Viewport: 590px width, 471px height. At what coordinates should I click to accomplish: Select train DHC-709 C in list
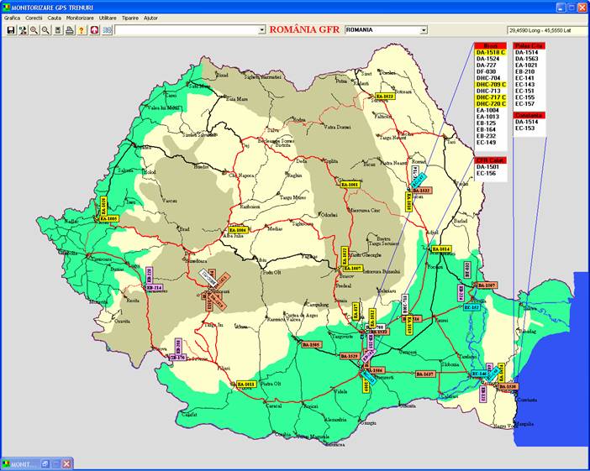tap(491, 85)
